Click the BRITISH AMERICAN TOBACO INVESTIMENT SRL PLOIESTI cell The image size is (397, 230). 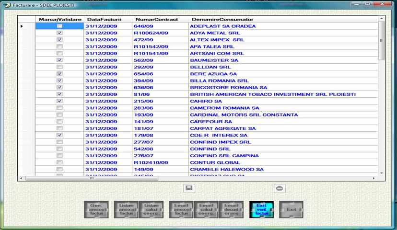click(283, 94)
